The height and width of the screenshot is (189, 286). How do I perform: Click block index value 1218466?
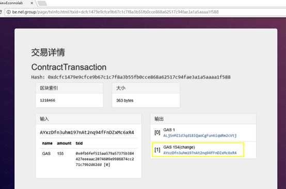[47, 100]
